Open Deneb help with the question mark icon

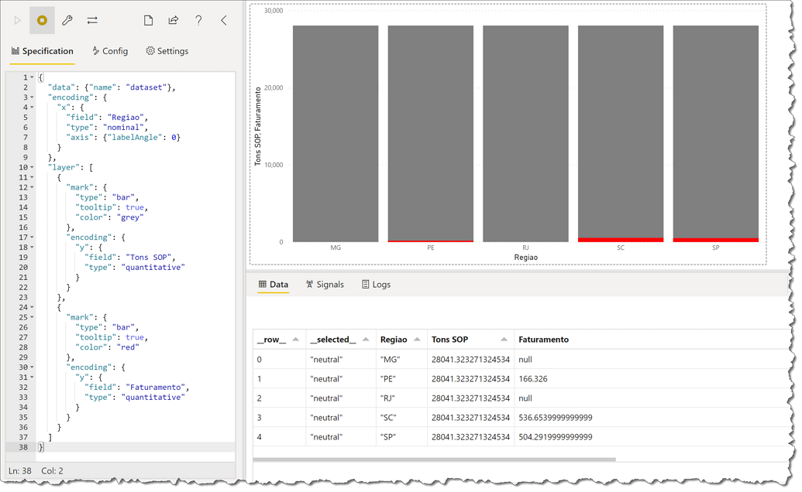pos(197,21)
